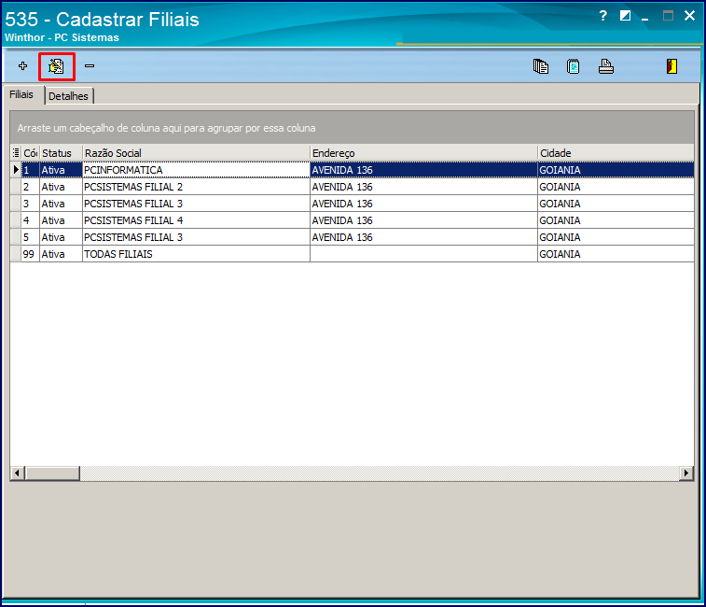Open the grid column chooser icon
Viewport: 706px width, 607px height.
click(x=16, y=153)
